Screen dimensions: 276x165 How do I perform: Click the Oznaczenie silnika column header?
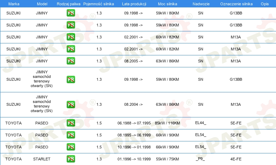click(236, 4)
